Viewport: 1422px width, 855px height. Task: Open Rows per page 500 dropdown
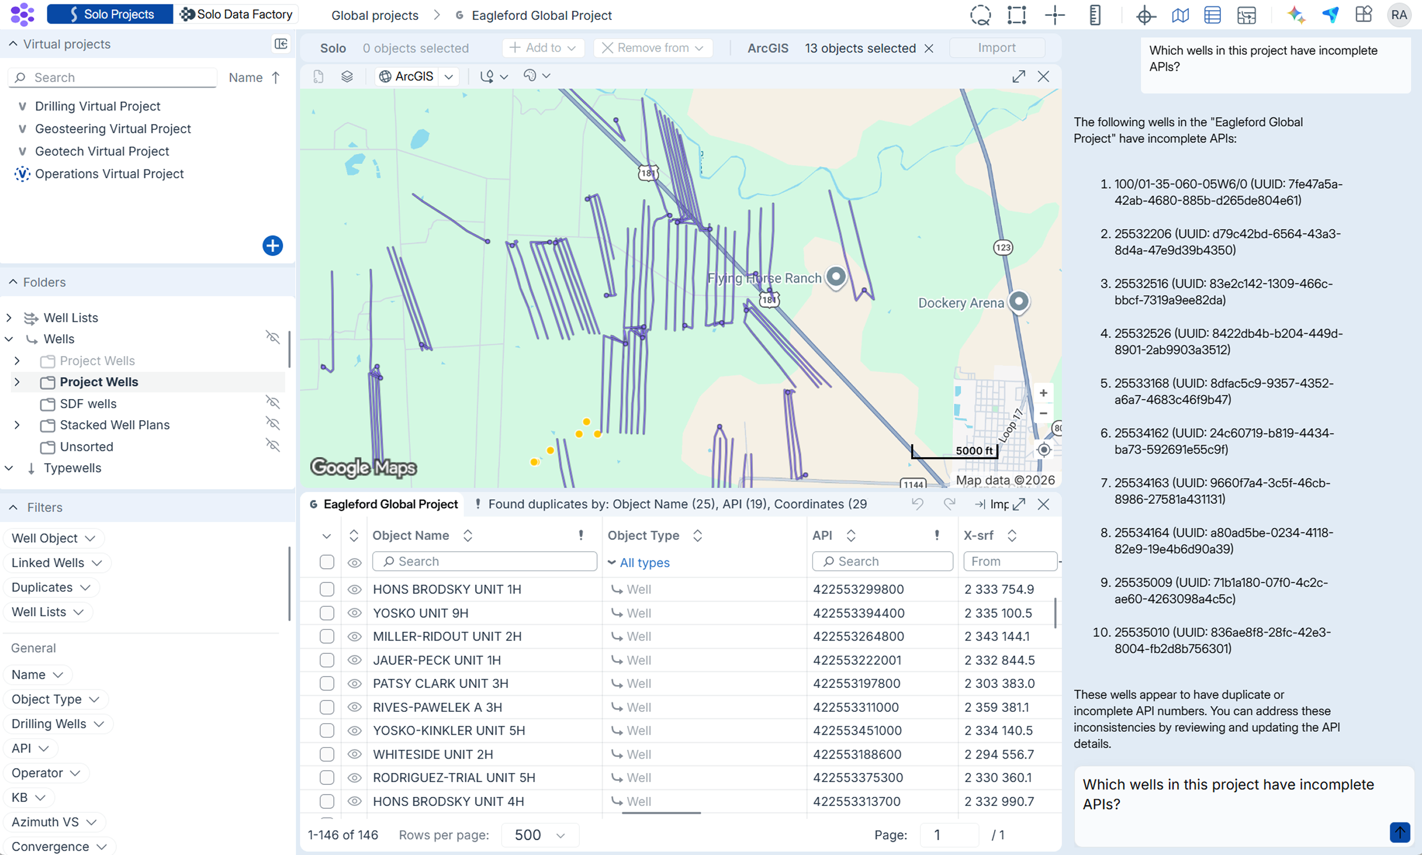[x=540, y=835]
